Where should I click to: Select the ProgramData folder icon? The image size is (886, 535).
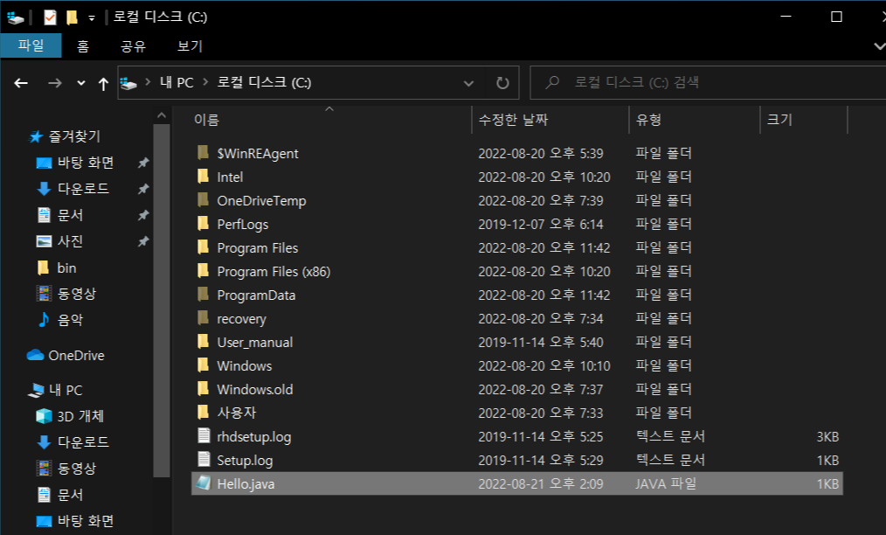coord(203,295)
